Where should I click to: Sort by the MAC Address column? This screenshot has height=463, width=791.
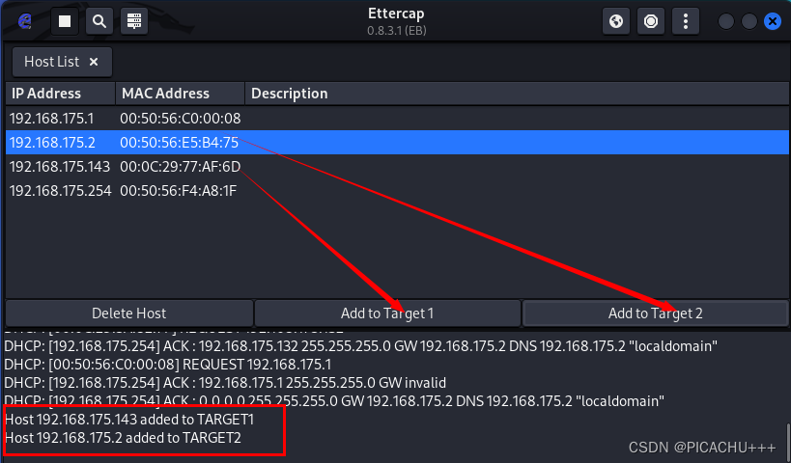click(180, 94)
